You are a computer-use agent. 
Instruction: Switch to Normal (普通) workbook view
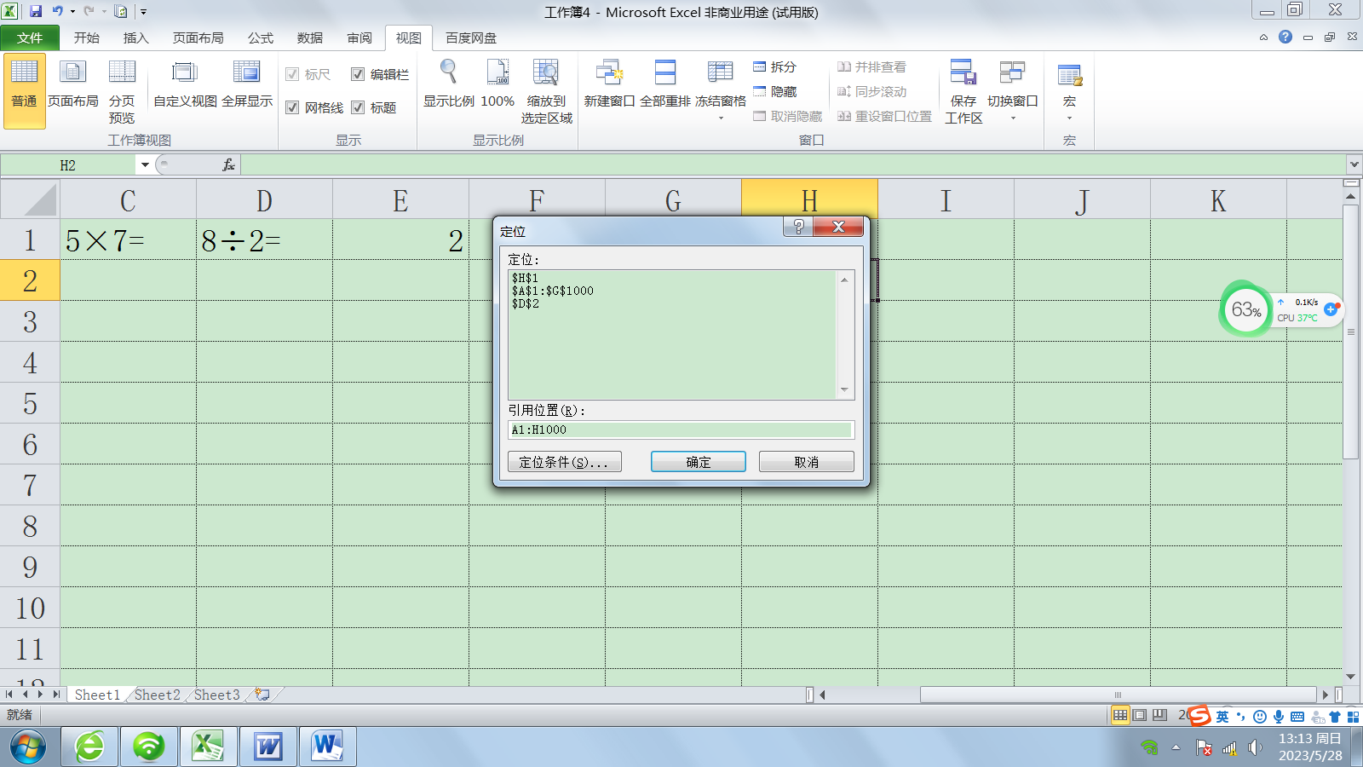(24, 90)
